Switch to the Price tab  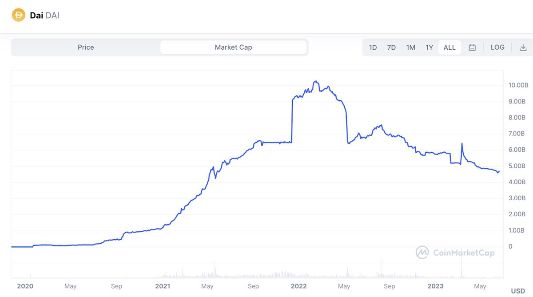(86, 47)
